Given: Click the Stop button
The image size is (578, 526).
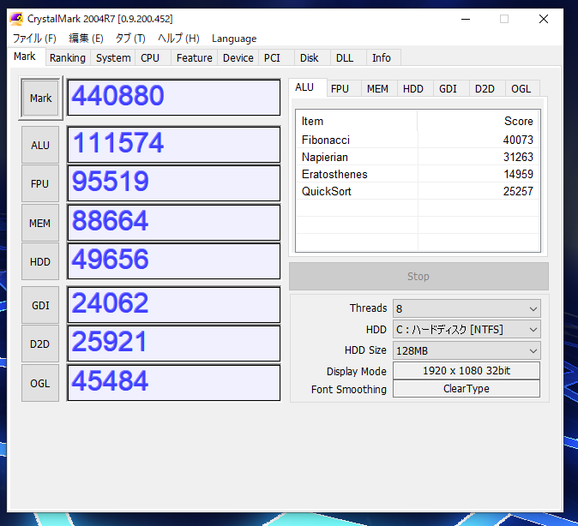Looking at the screenshot, I should coord(418,276).
